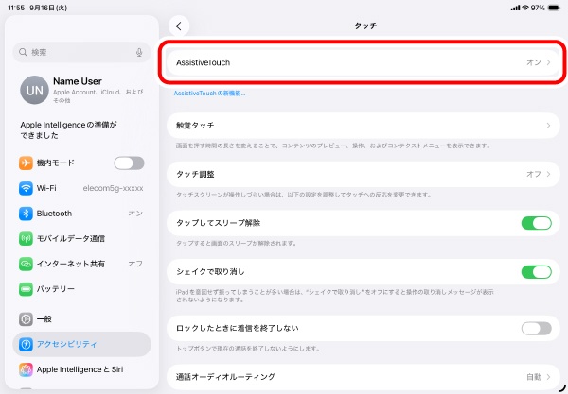Tap the UN user avatar
The width and height of the screenshot is (568, 394).
pos(33,89)
